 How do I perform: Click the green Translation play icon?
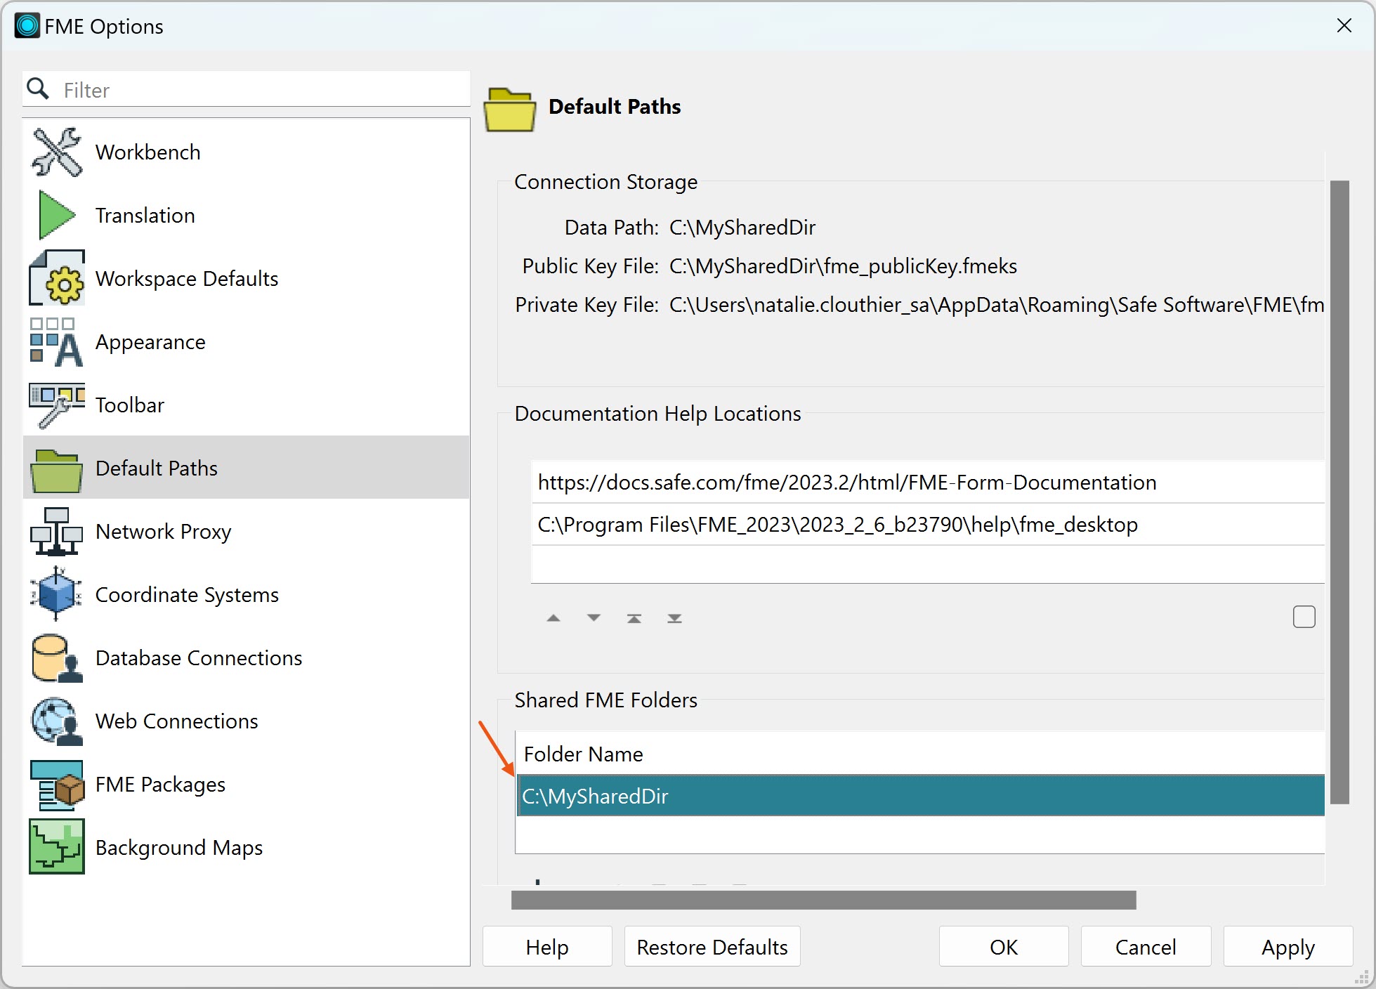pyautogui.click(x=57, y=215)
